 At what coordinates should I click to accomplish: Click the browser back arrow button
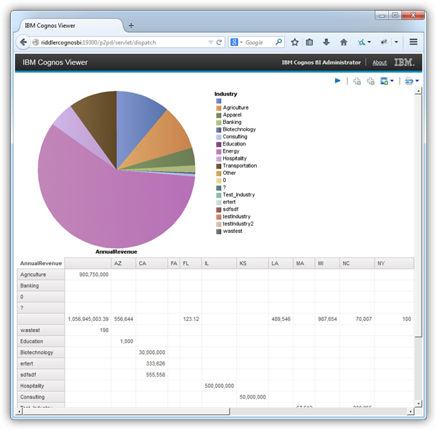24,42
